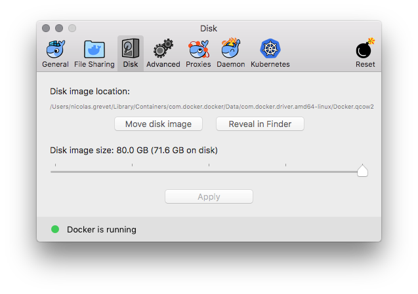
Task: Open the Advanced gears icon
Action: [163, 48]
